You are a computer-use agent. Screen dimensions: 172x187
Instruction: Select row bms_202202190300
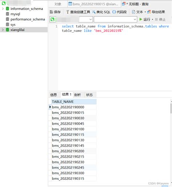[x=74, y=173]
